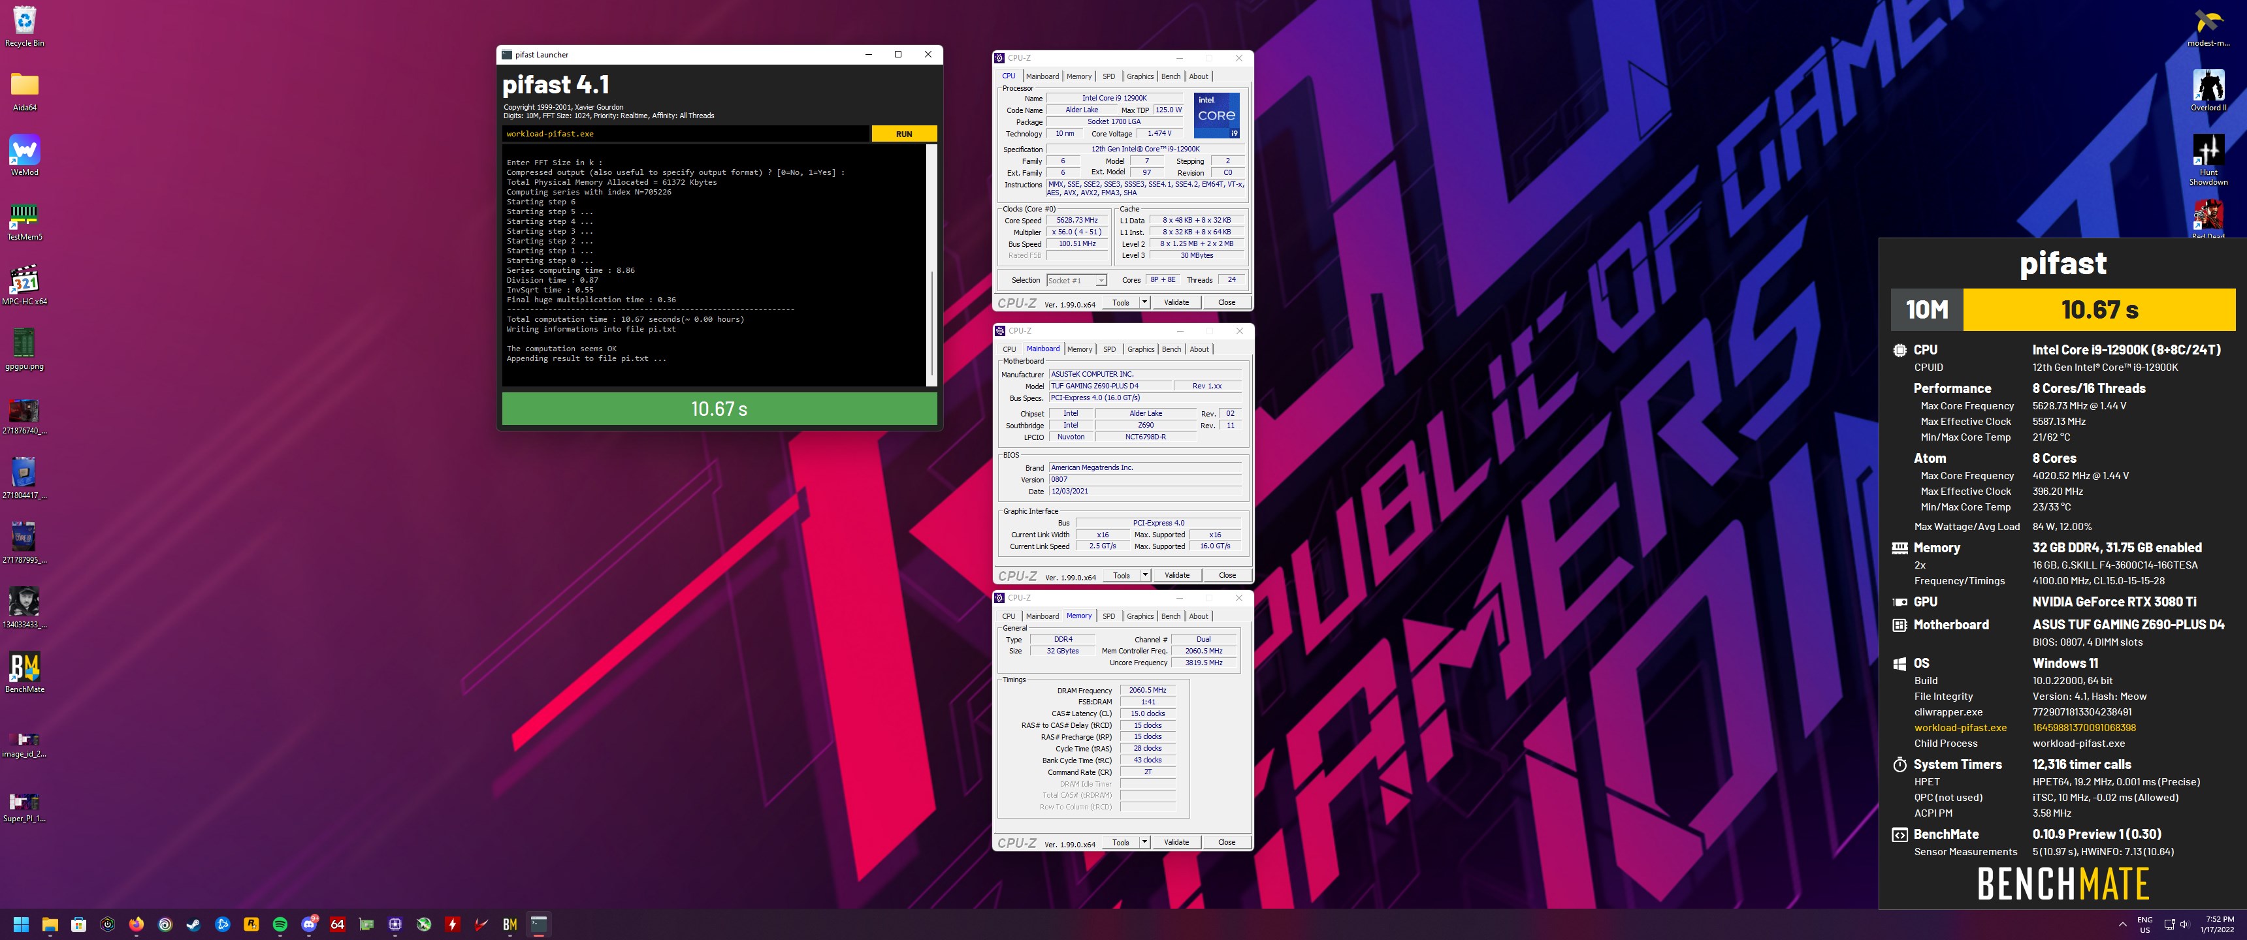This screenshot has width=2247, height=940.
Task: Show hidden system tray icons chevron
Action: [x=2122, y=924]
